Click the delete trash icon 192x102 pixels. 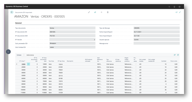(x=108, y=12)
